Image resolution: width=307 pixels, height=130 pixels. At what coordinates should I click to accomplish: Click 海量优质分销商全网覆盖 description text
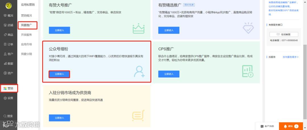(76, 100)
